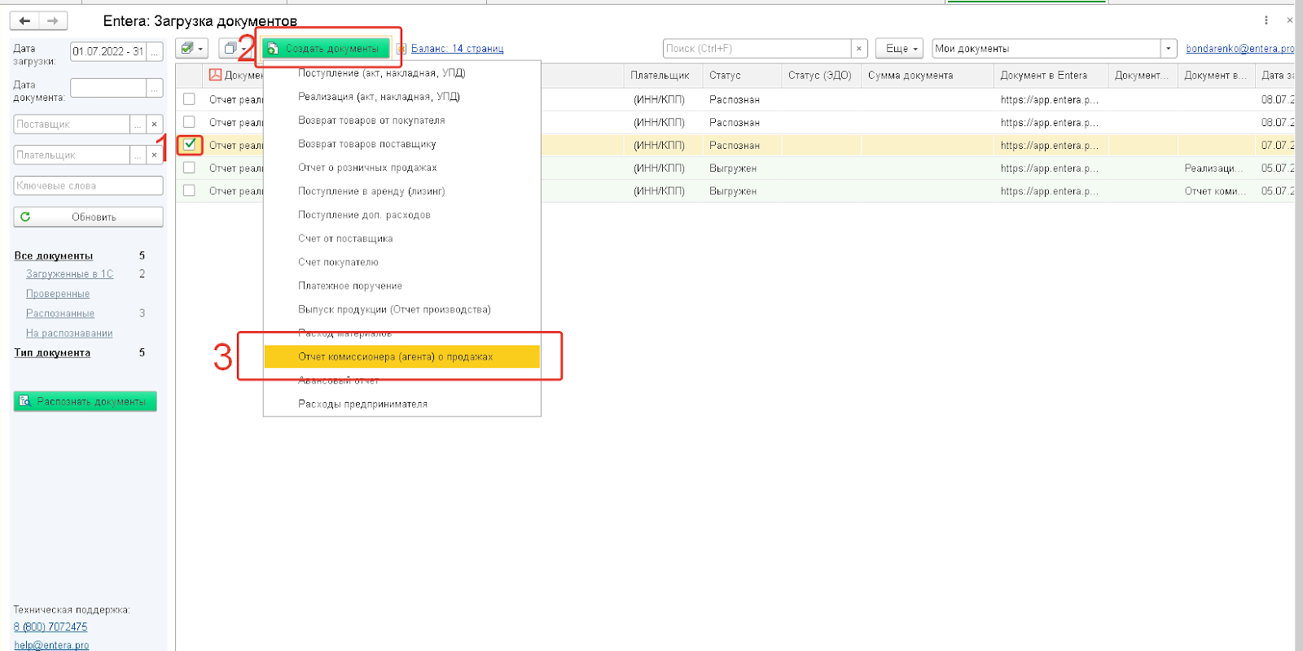The width and height of the screenshot is (1303, 651).
Task: Click the Реализаци… cell in the table
Action: 1214,168
